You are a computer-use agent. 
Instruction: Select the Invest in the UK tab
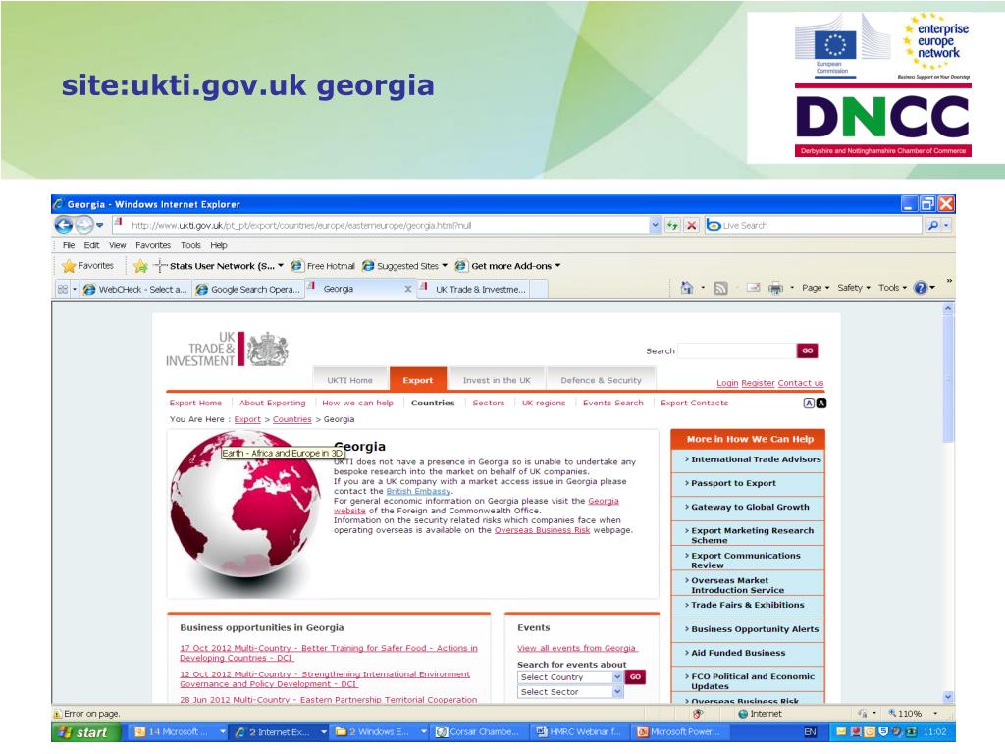(497, 380)
